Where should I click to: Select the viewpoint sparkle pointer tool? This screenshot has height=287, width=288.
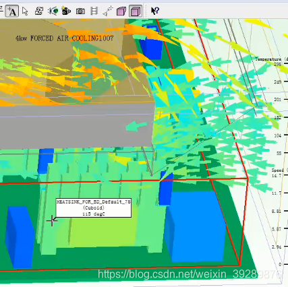pyautogui.click(x=108, y=11)
